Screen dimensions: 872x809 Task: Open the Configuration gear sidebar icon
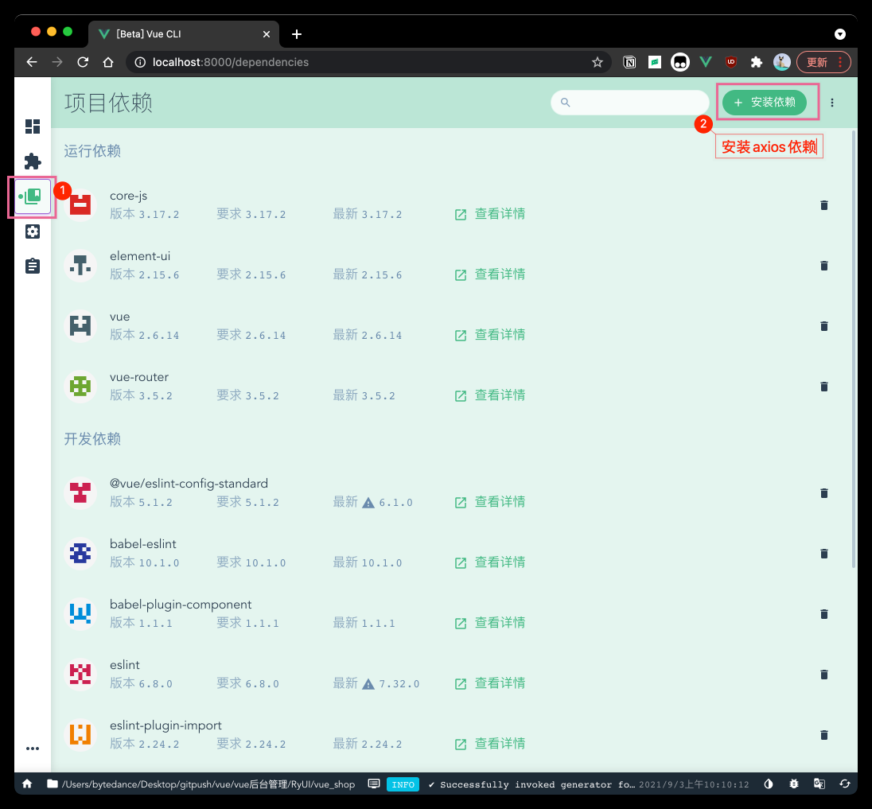pos(33,231)
